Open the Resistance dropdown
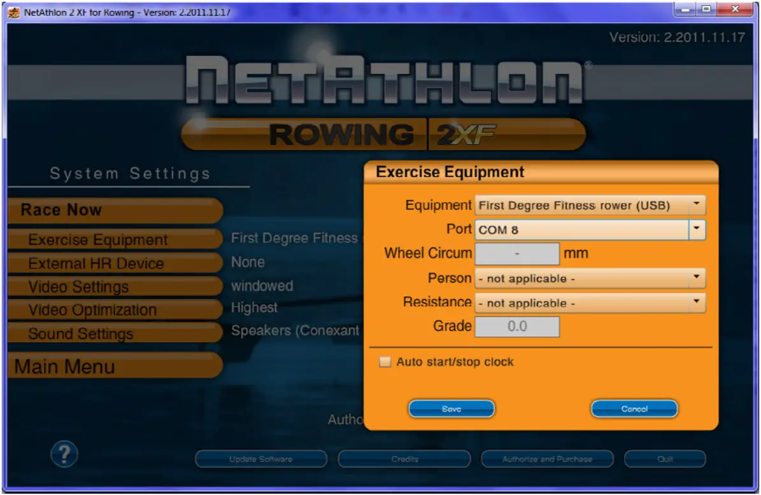Screen dimensions: 761x495 pyautogui.click(x=590, y=302)
